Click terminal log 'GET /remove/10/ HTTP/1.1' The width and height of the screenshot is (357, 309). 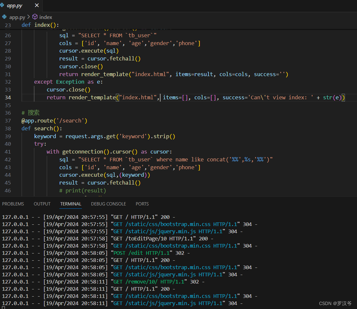[103, 282]
